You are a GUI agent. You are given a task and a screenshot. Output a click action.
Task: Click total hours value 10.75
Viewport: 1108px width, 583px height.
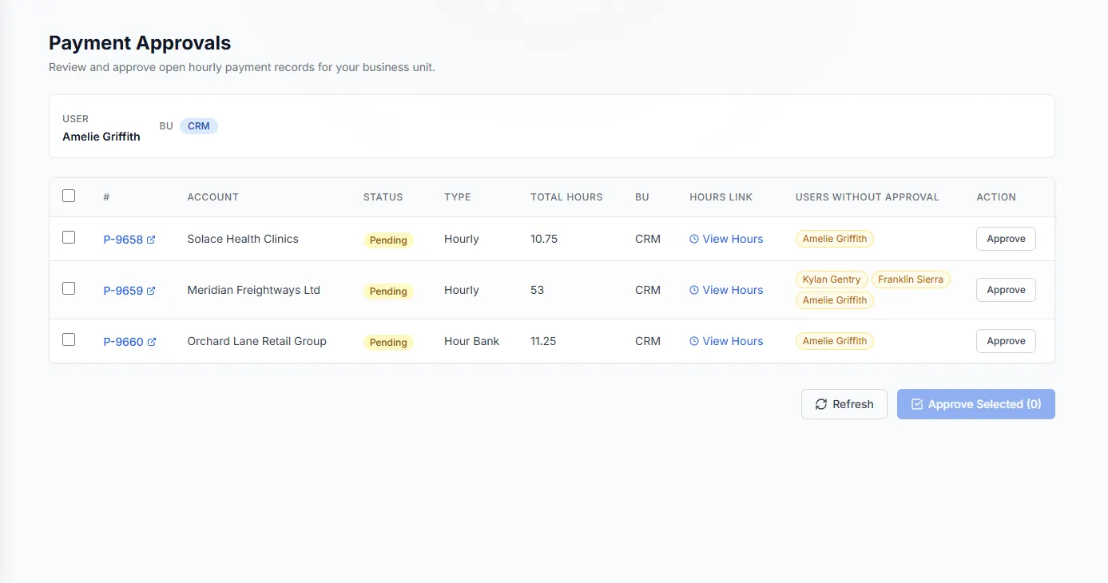click(x=544, y=239)
